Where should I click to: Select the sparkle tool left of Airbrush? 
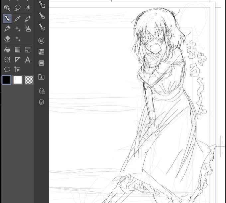17,28
